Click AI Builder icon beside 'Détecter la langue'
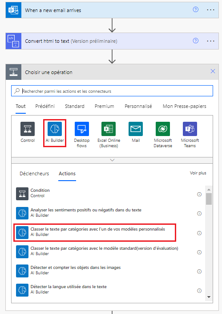This screenshot has width=222, height=314. [22, 290]
